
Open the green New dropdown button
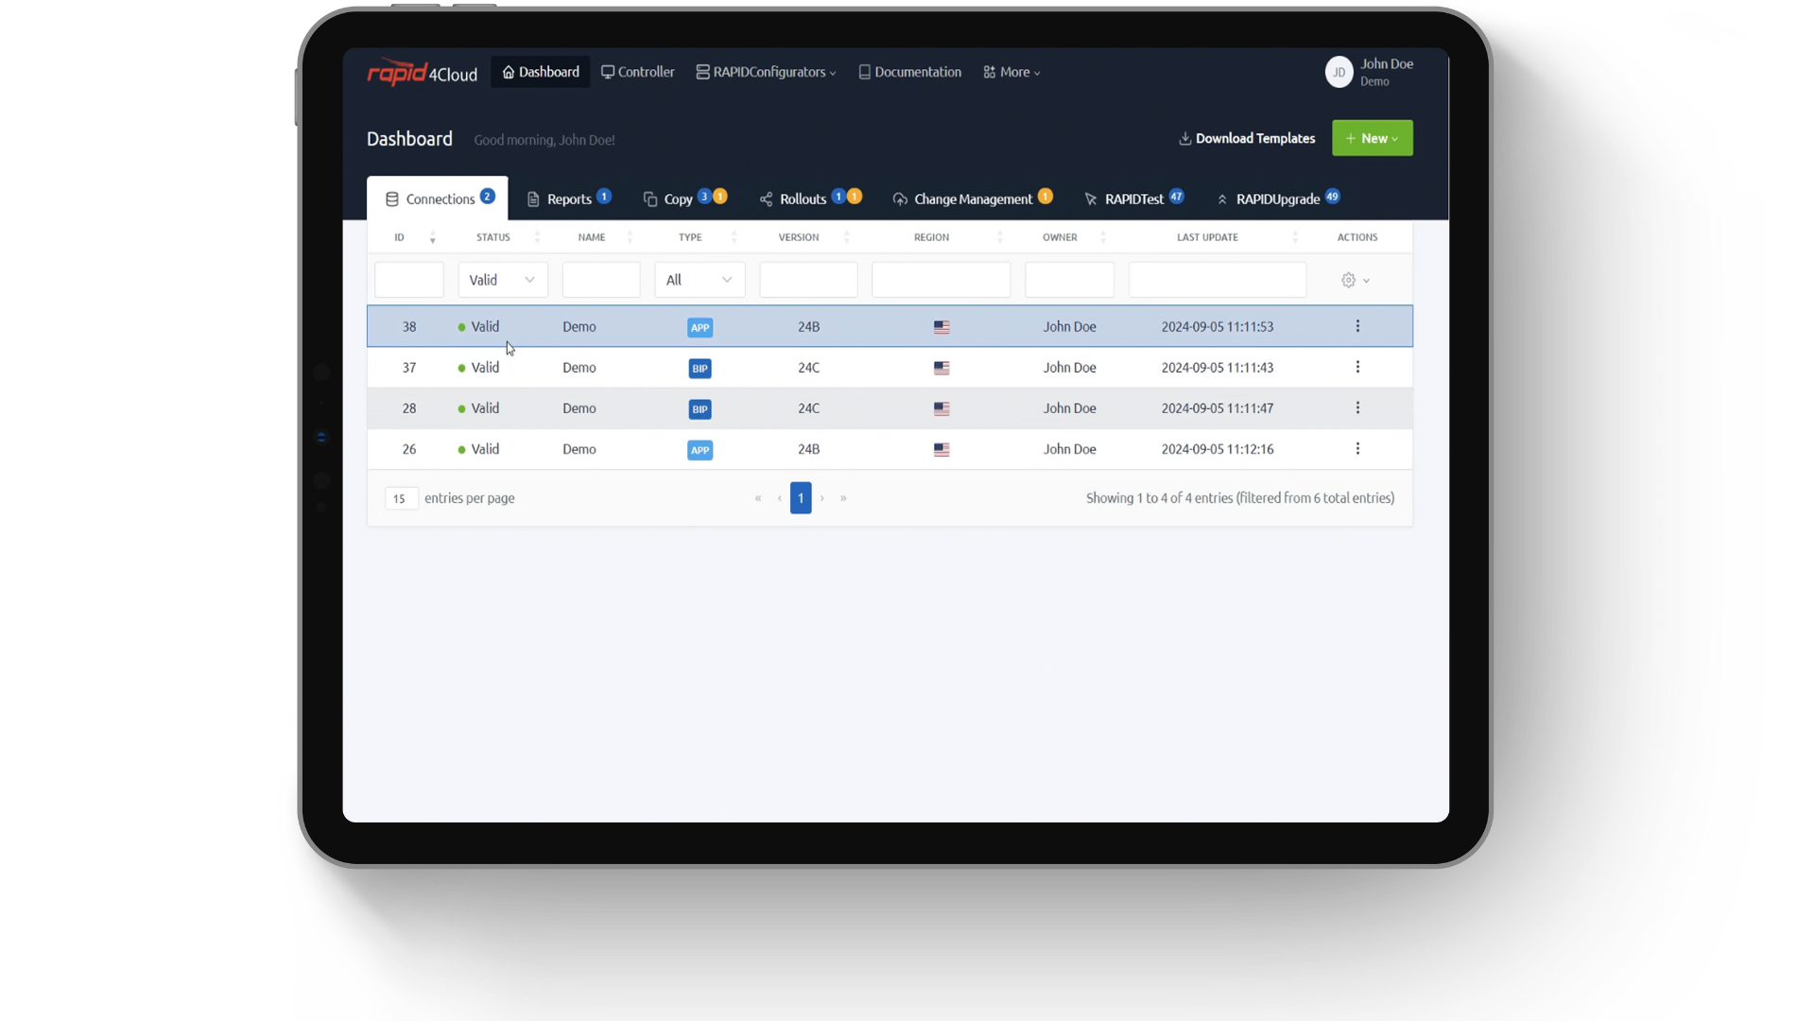tap(1372, 138)
